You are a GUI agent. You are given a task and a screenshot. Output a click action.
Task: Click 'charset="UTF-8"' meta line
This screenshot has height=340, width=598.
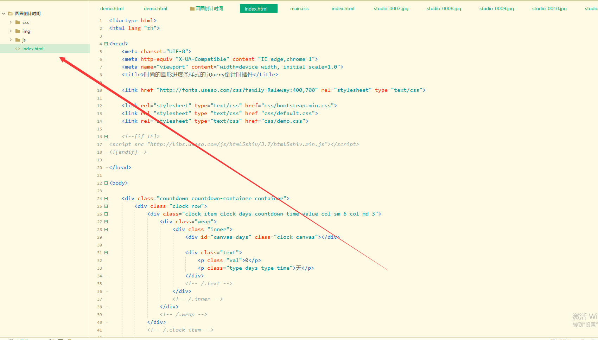[157, 51]
